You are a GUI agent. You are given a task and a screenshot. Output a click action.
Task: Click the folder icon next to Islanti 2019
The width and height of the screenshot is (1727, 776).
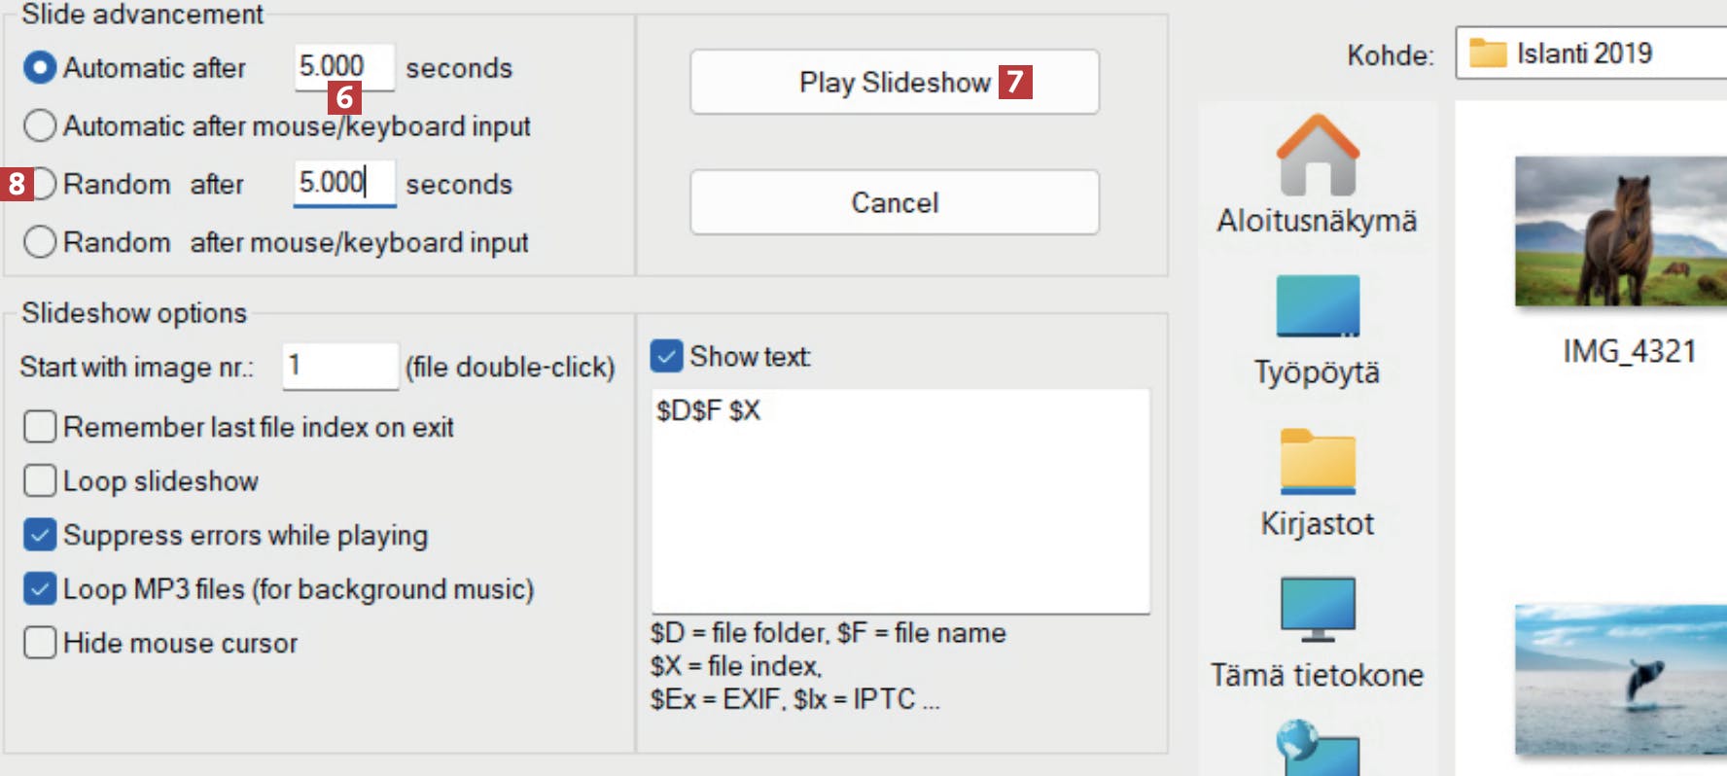[1487, 53]
